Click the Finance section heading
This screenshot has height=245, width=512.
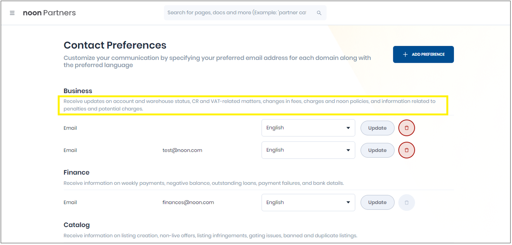coord(77,173)
